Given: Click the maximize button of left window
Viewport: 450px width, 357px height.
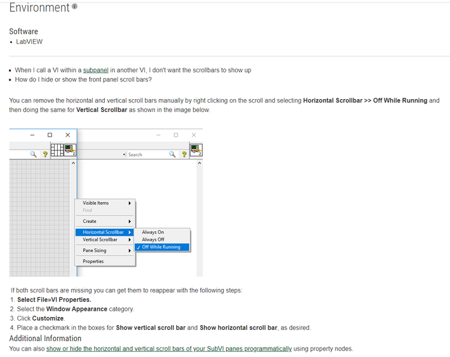Looking at the screenshot, I should [50, 135].
